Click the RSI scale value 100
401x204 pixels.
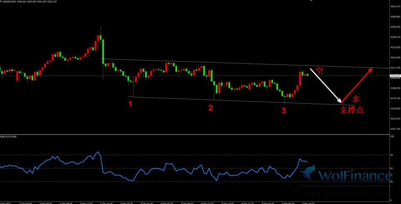(x=392, y=136)
